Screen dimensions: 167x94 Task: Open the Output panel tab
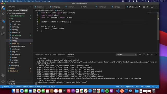click(48, 55)
